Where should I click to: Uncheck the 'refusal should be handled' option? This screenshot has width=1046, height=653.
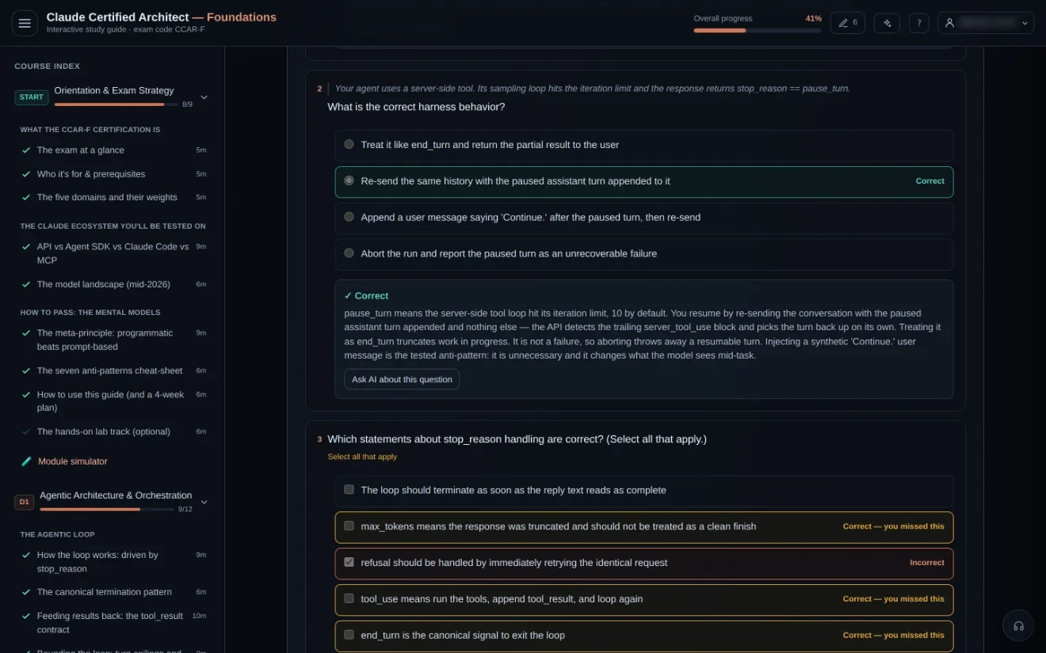[349, 563]
